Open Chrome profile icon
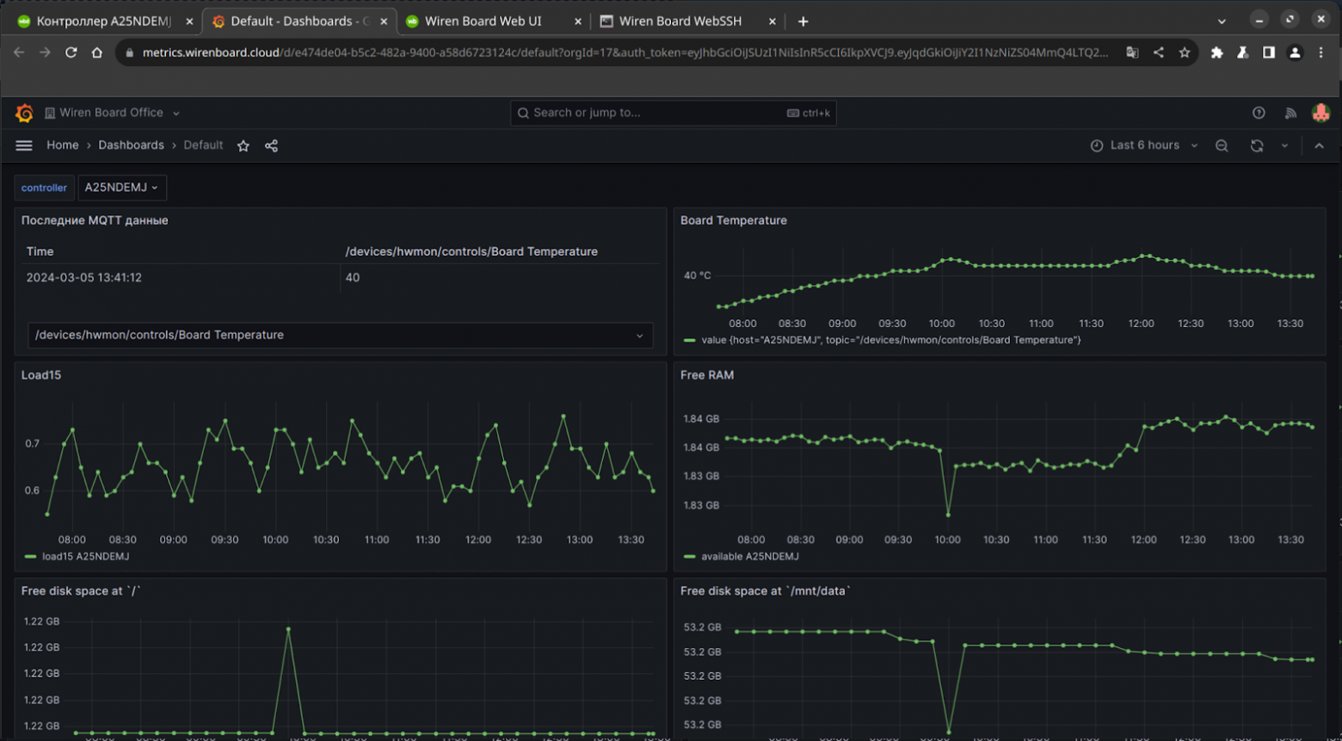The width and height of the screenshot is (1342, 741). tap(1295, 52)
